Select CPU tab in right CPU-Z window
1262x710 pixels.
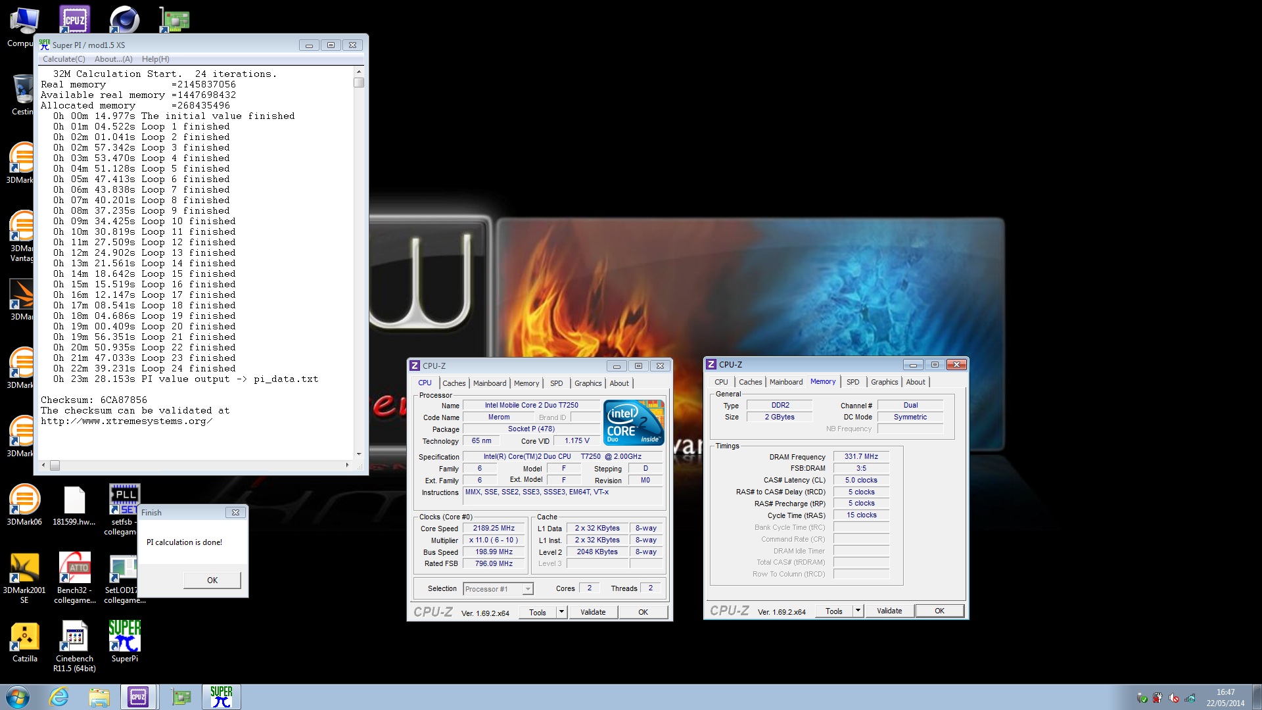tap(721, 382)
